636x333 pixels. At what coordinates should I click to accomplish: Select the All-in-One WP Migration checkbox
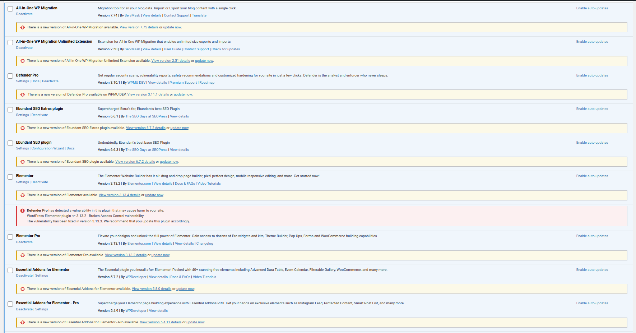(x=10, y=9)
